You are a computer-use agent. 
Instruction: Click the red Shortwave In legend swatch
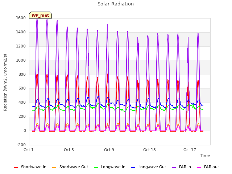(x=16, y=167)
